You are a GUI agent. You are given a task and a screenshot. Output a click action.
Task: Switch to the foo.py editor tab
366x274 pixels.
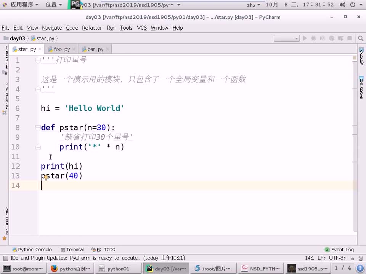62,49
